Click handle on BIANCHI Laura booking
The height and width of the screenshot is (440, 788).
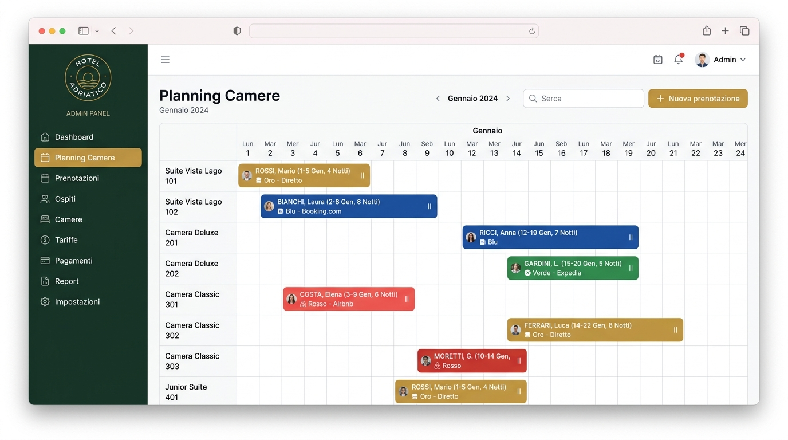pos(430,206)
